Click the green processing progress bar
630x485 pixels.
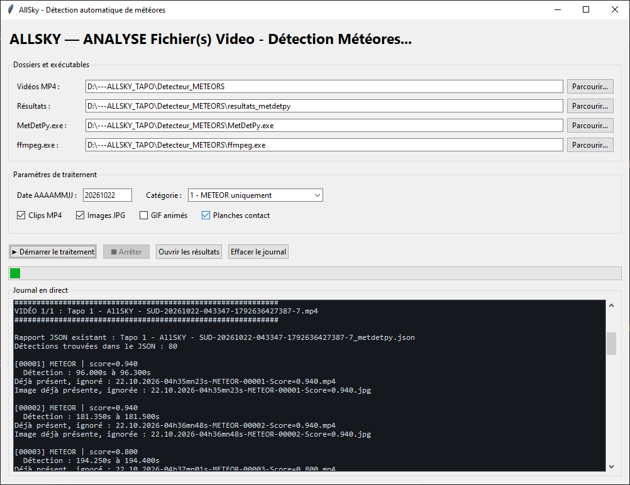[x=315, y=273]
